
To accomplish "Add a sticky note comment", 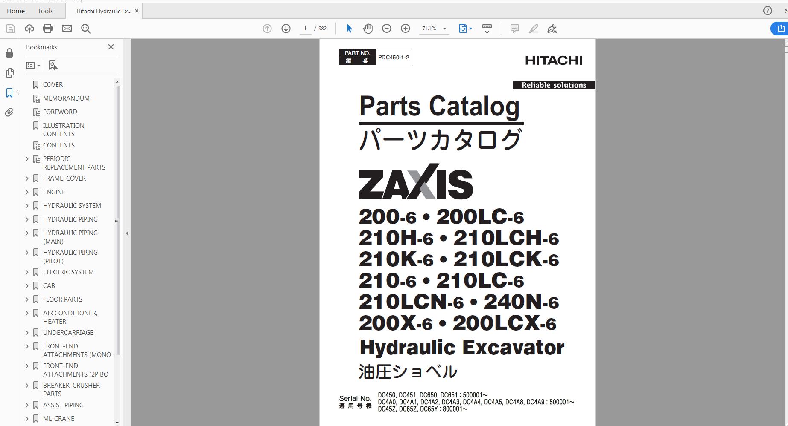I will [x=515, y=29].
